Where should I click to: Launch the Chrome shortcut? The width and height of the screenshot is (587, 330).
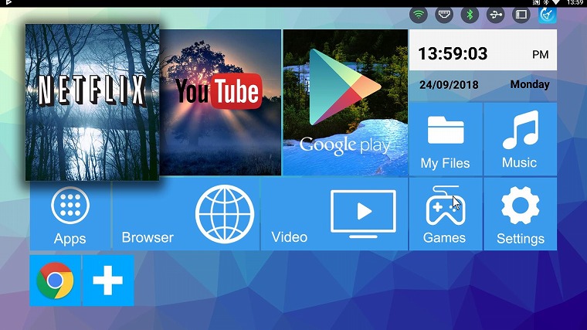click(x=55, y=281)
